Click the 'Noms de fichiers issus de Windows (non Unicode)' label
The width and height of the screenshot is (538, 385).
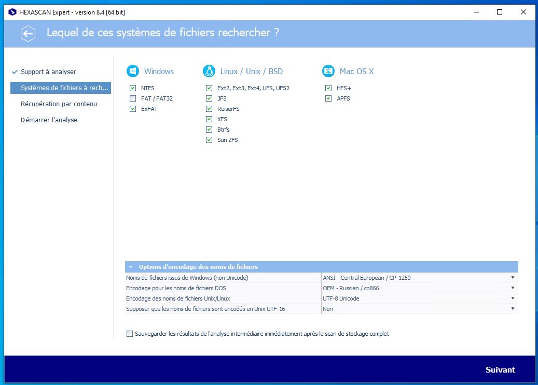pos(187,278)
